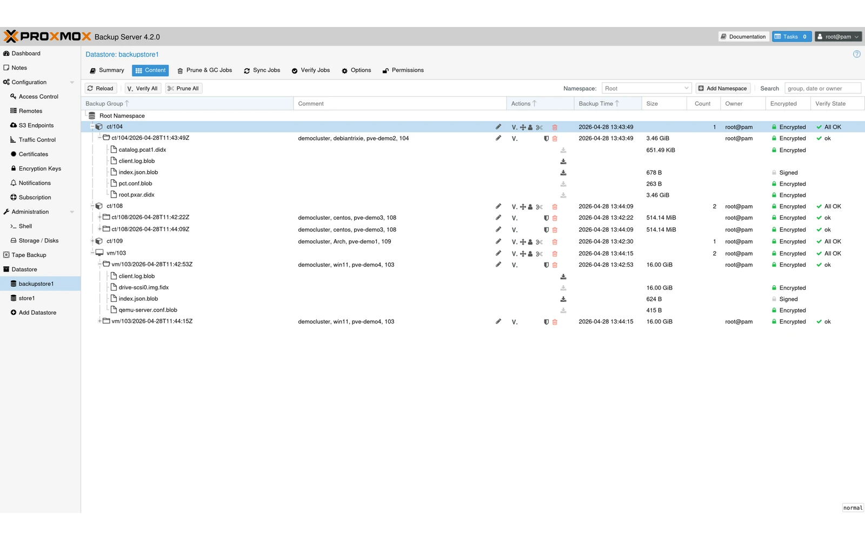Expand snapshot ct/108/2026-04-28T11:42:22Z
This screenshot has height=540, width=865.
click(99, 217)
